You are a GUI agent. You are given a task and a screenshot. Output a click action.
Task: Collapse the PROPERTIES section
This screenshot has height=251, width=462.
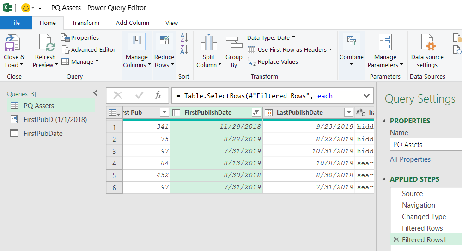click(384, 121)
